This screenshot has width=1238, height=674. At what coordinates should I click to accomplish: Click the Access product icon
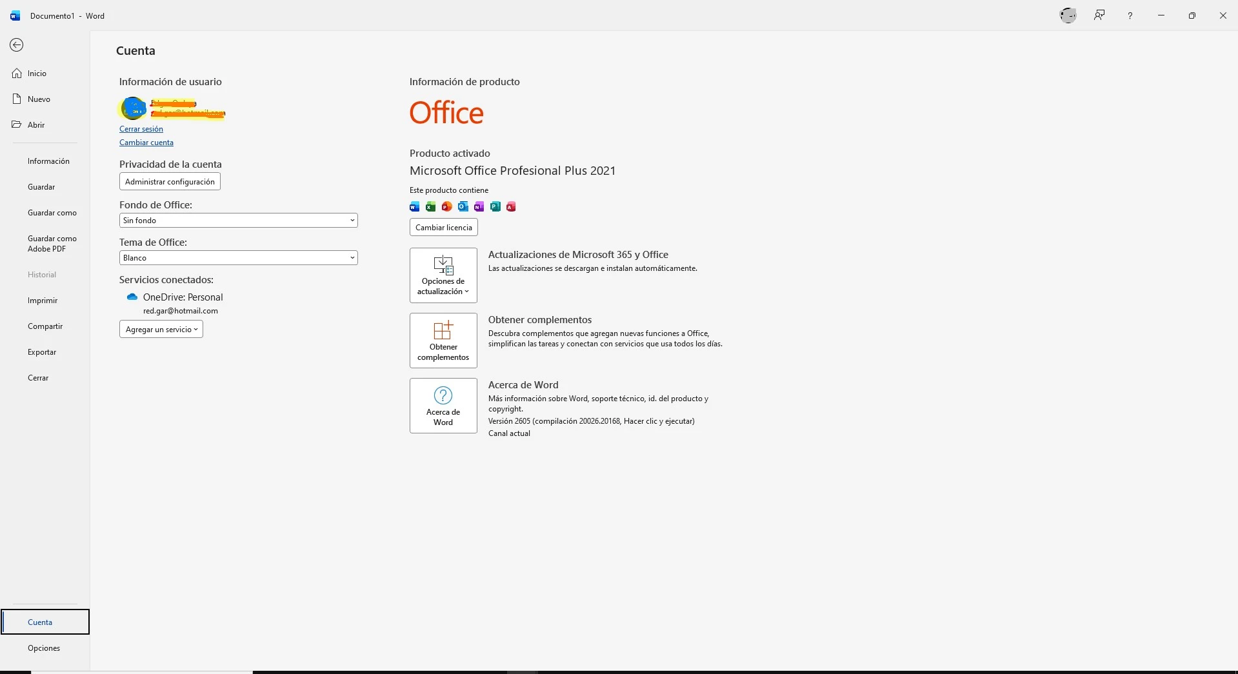(511, 206)
